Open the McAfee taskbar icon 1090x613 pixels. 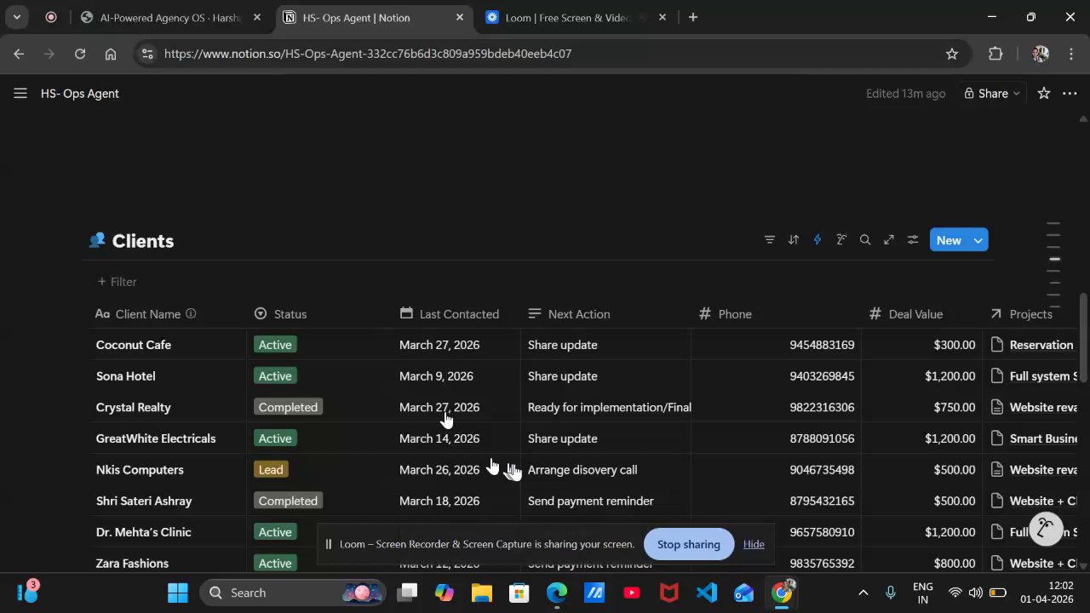(669, 593)
